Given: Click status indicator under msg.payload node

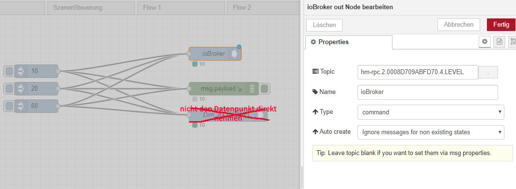Looking at the screenshot, I should click(195, 99).
